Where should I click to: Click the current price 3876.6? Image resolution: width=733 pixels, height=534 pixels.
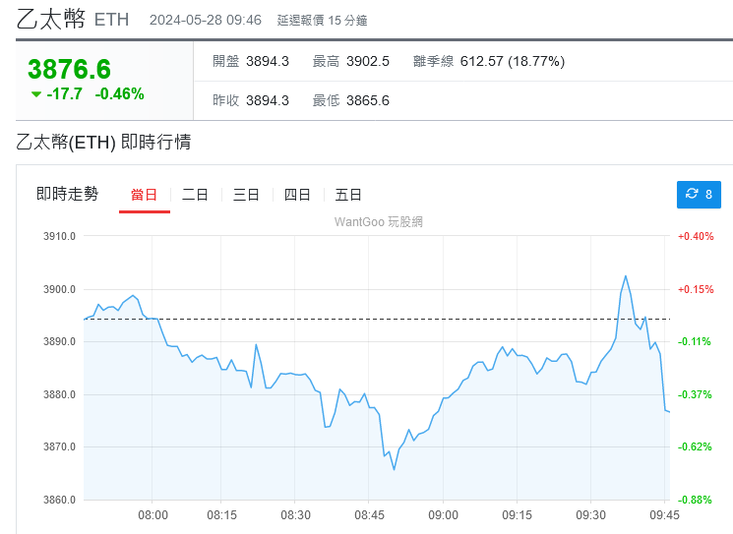coord(69,69)
